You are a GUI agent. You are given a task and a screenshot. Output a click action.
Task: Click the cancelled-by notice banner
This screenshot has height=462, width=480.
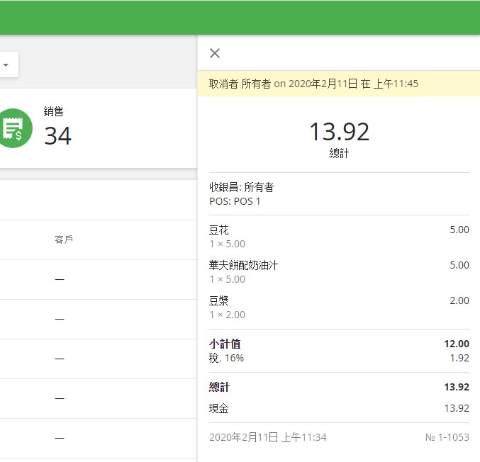coord(313,84)
